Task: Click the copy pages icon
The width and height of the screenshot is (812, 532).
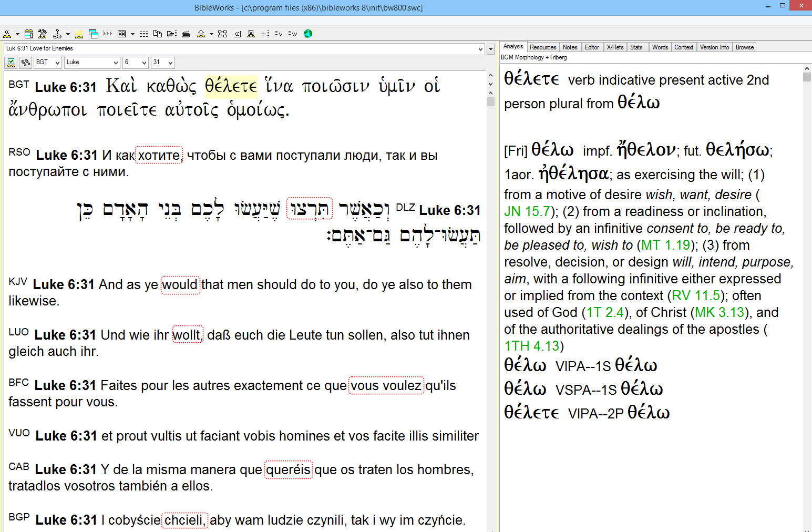Action: point(158,34)
